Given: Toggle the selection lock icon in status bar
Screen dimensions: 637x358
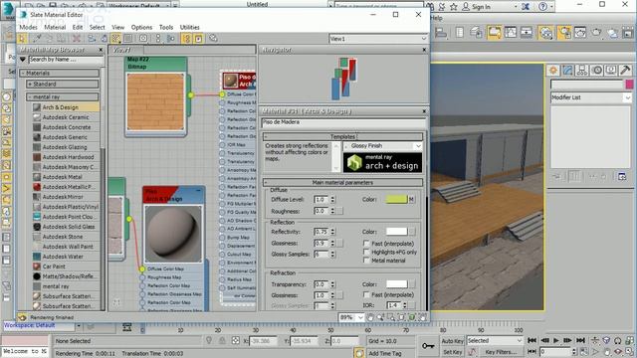Looking at the screenshot, I should (222, 341).
